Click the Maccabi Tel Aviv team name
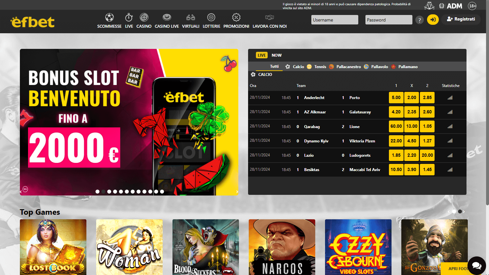489x275 pixels. coord(365,170)
